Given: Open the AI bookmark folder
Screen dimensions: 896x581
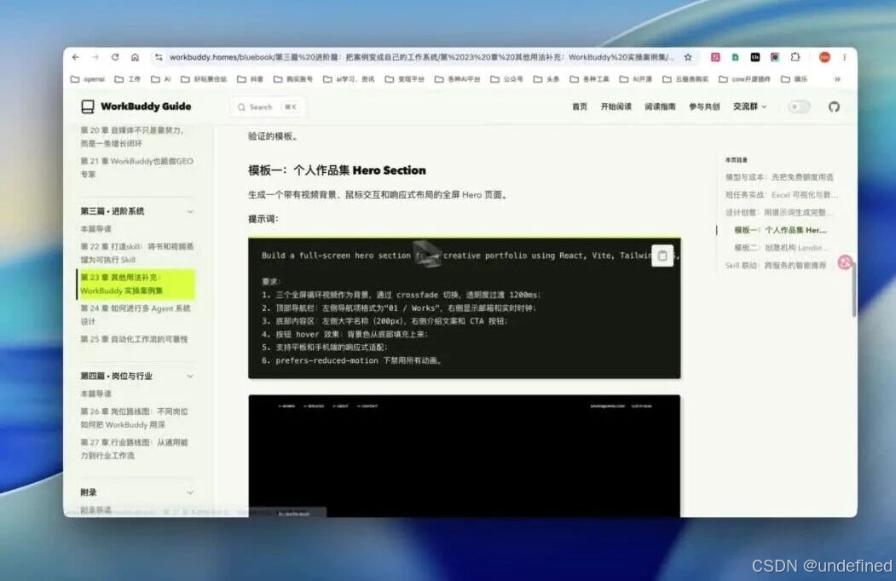Looking at the screenshot, I should point(160,79).
